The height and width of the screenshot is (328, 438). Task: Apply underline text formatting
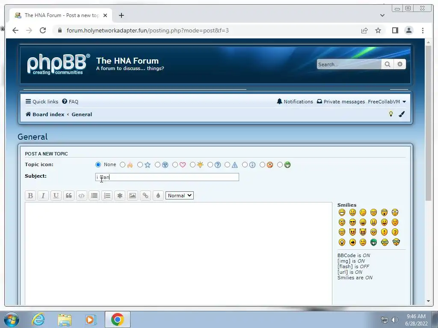[56, 196]
